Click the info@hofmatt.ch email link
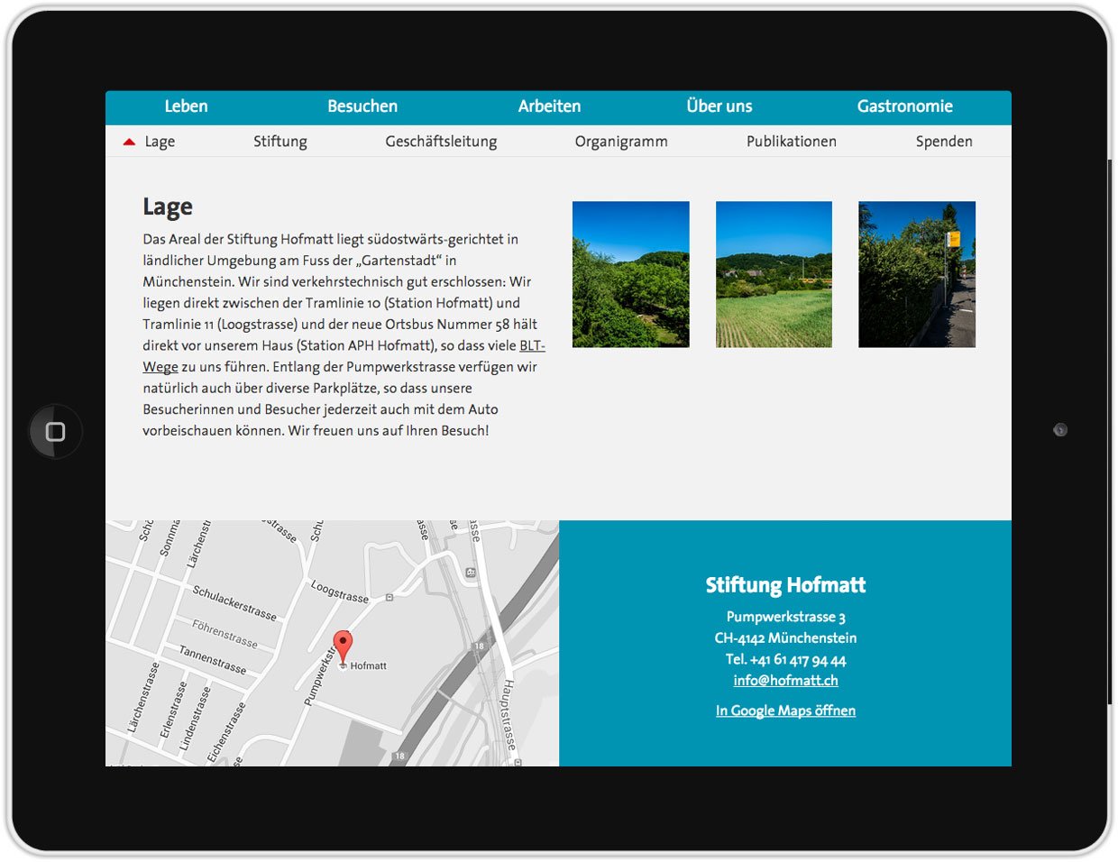This screenshot has height=862, width=1118. pos(785,681)
